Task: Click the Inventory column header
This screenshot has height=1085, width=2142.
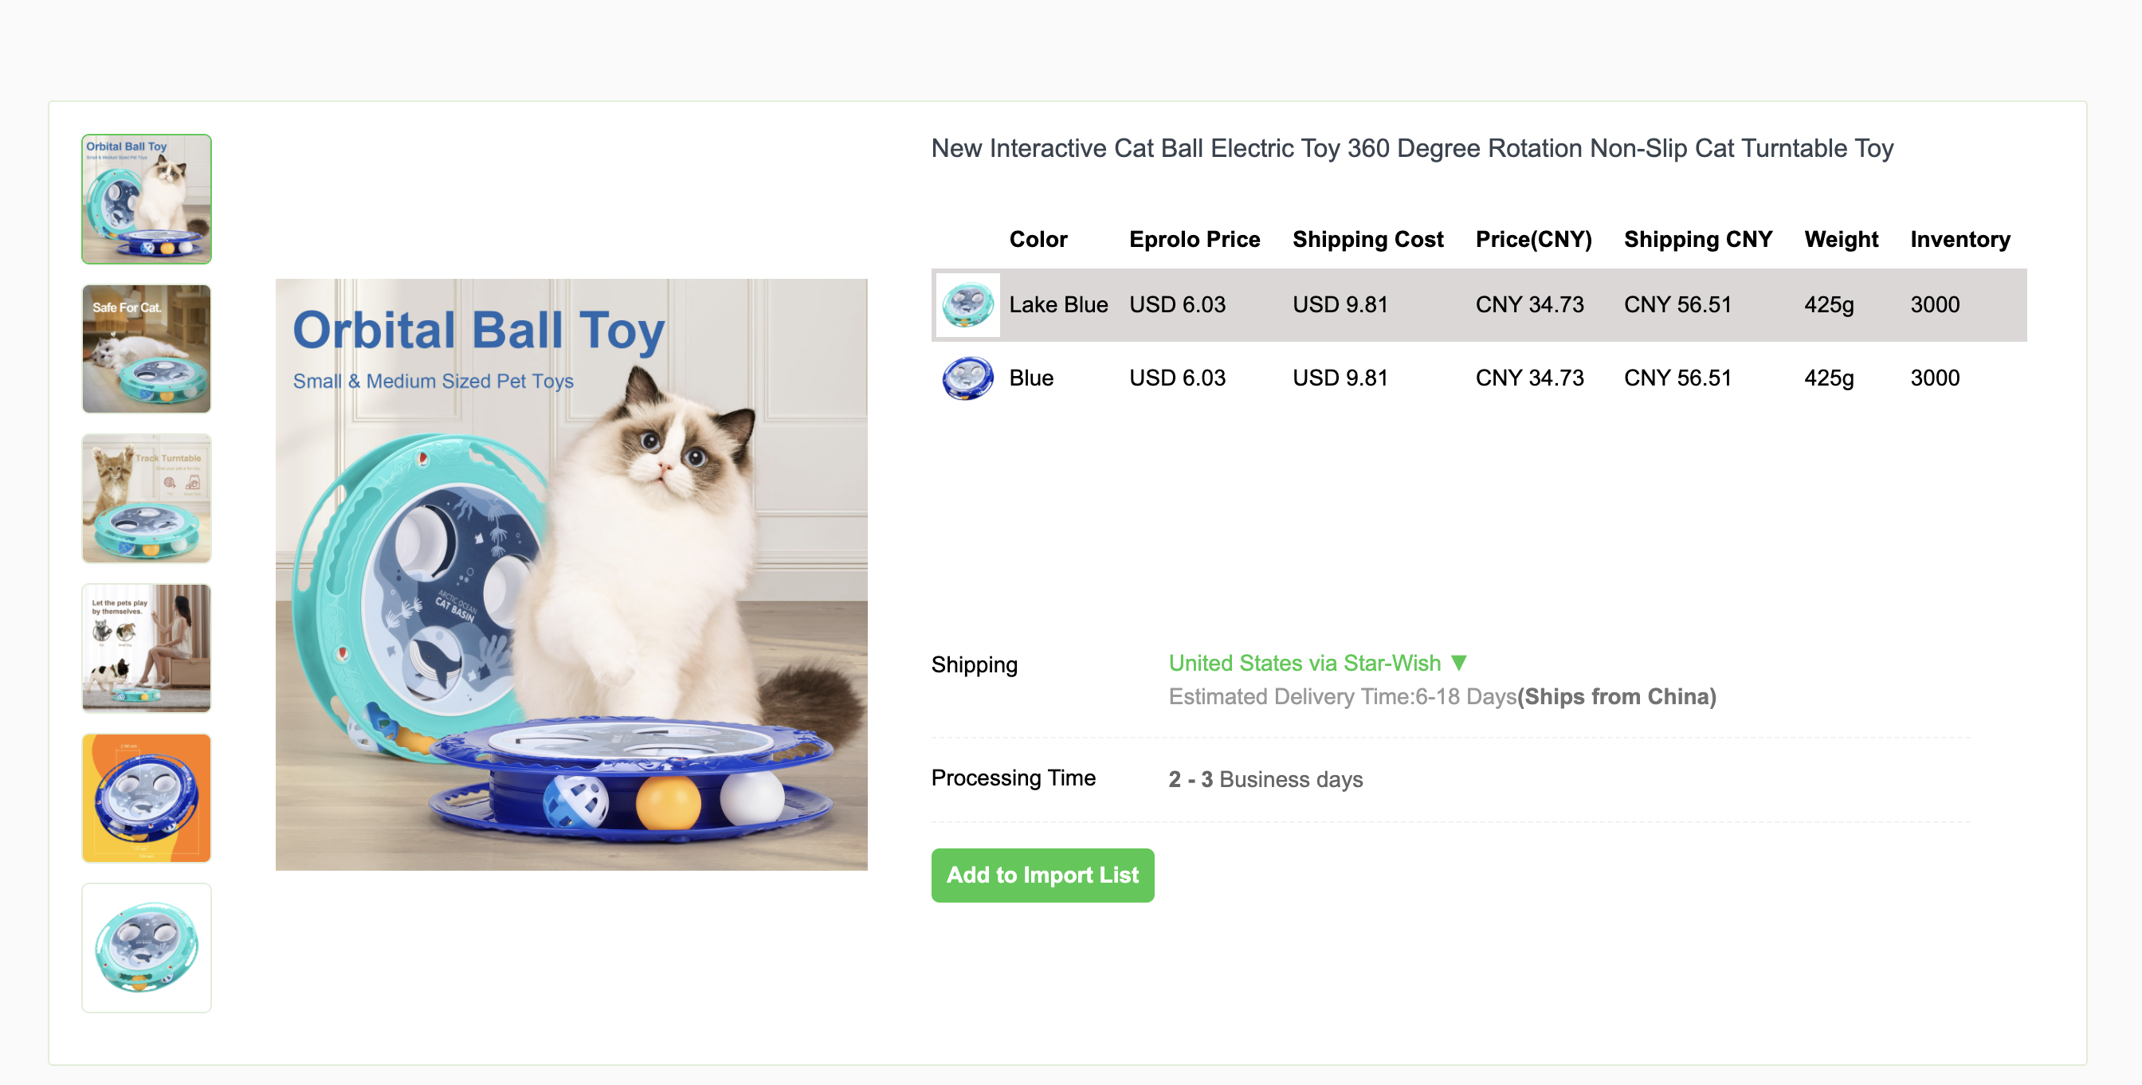Action: click(x=1960, y=240)
